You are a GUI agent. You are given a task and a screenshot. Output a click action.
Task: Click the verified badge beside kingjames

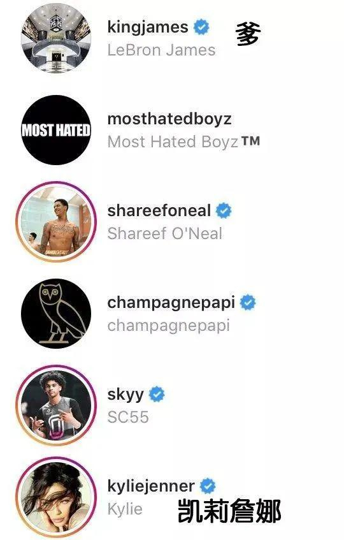coord(201,27)
